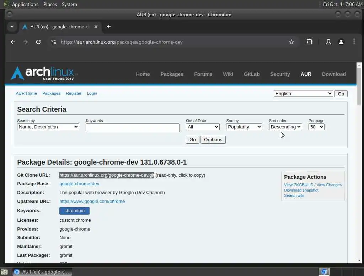Image resolution: width=364 pixels, height=276 pixels.
Task: Select license text custom:chrome
Action: click(x=75, y=220)
